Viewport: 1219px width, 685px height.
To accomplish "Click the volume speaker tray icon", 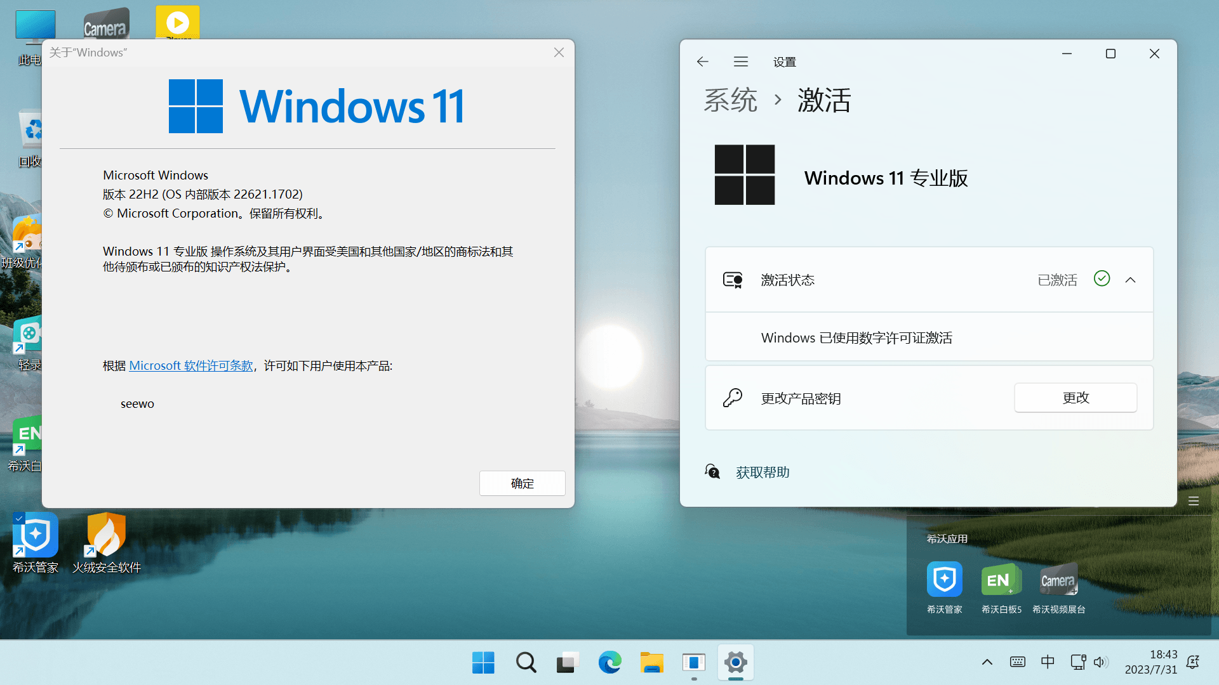I will point(1101,663).
